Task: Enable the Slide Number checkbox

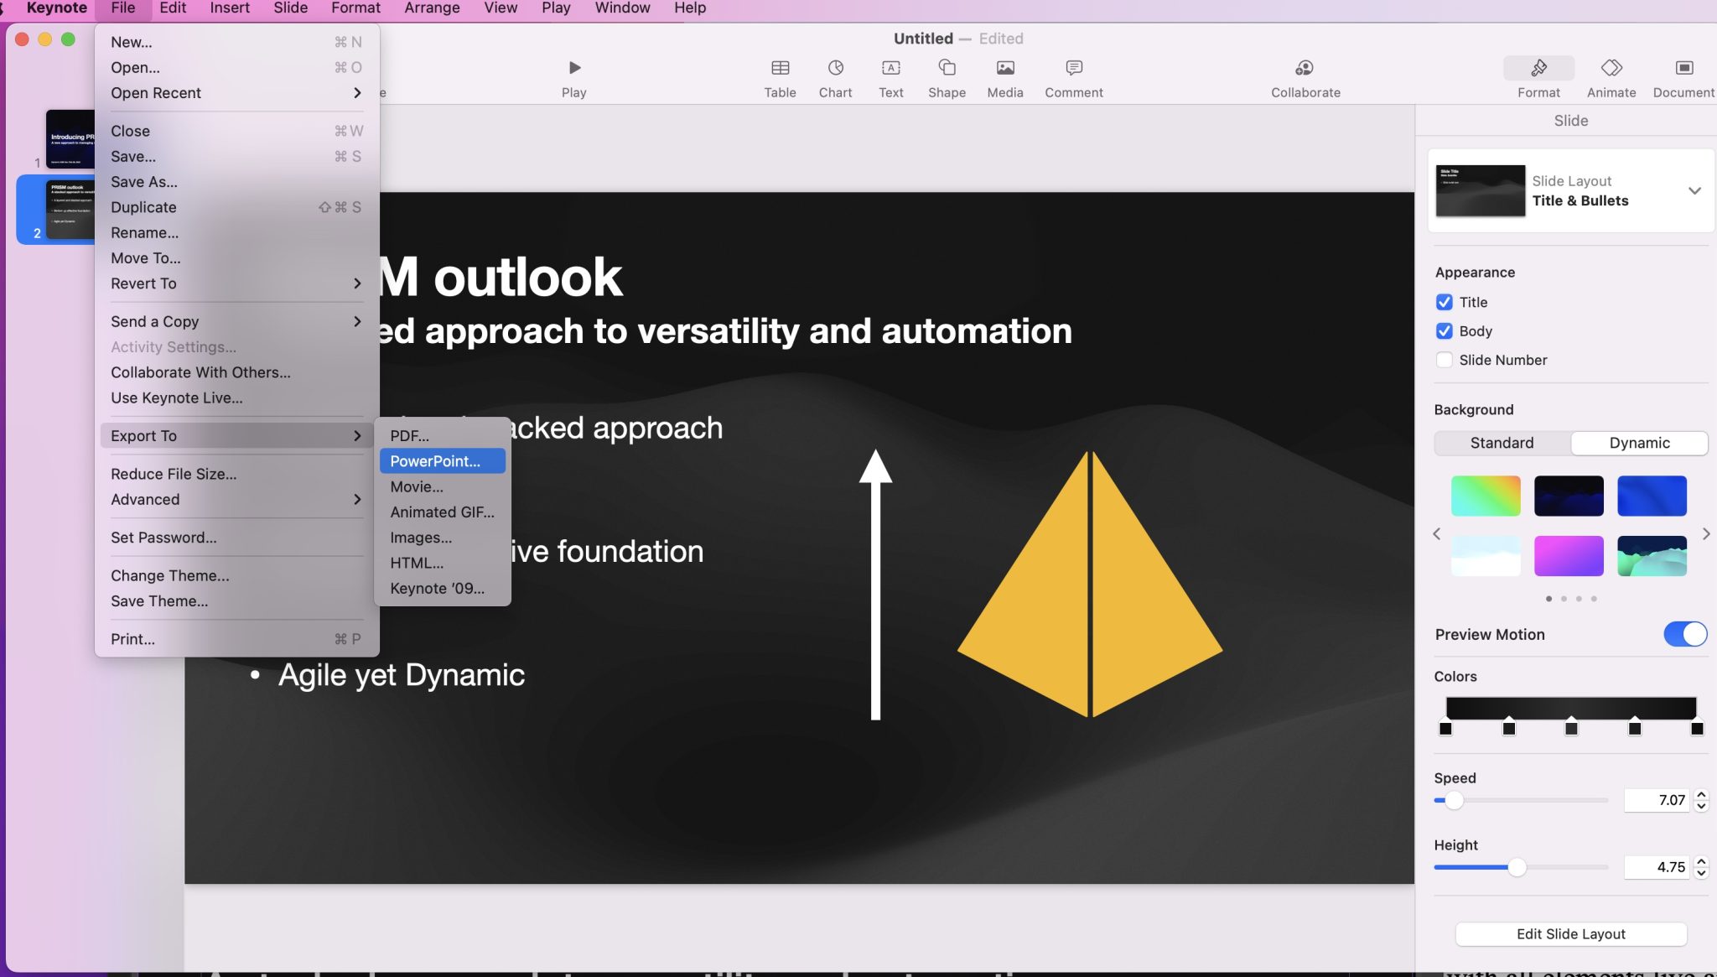Action: [1445, 360]
